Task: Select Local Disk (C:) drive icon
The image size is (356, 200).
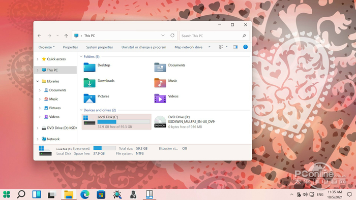Action: pyautogui.click(x=89, y=120)
